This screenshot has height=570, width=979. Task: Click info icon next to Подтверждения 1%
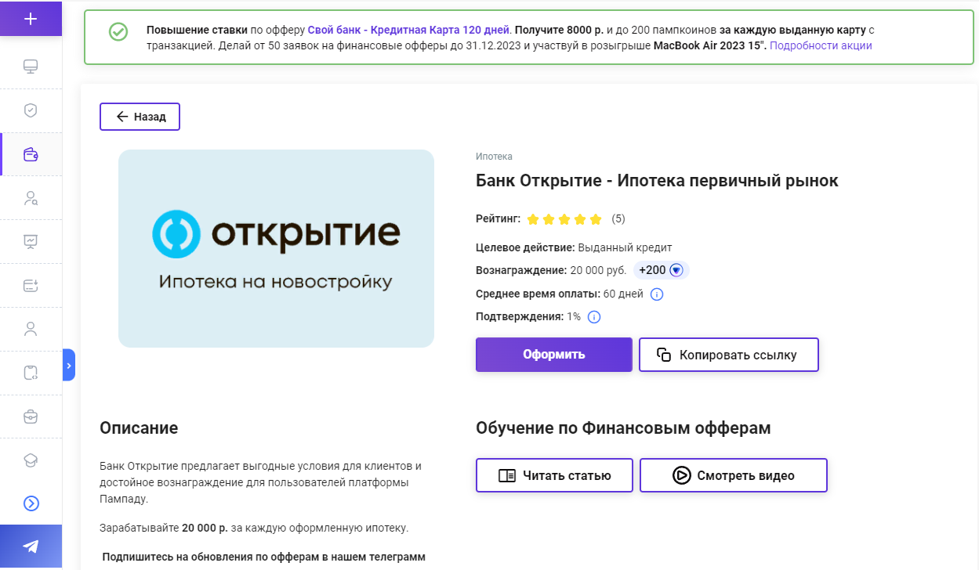tap(594, 317)
